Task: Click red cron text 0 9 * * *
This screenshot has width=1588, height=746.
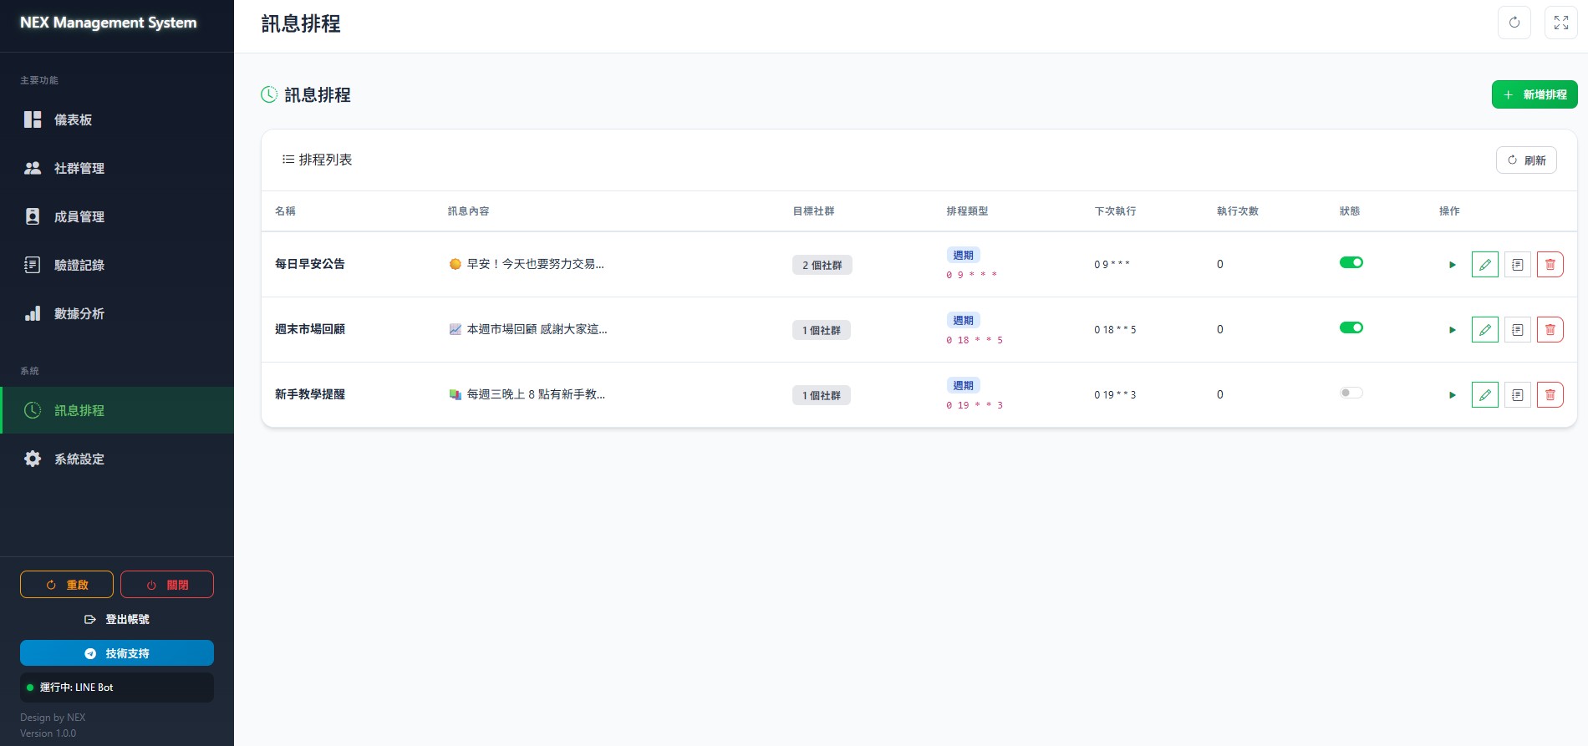Action: 971,275
